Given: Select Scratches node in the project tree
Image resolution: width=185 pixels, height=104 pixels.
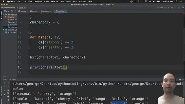Looking at the screenshot, I should (x=11, y=32).
